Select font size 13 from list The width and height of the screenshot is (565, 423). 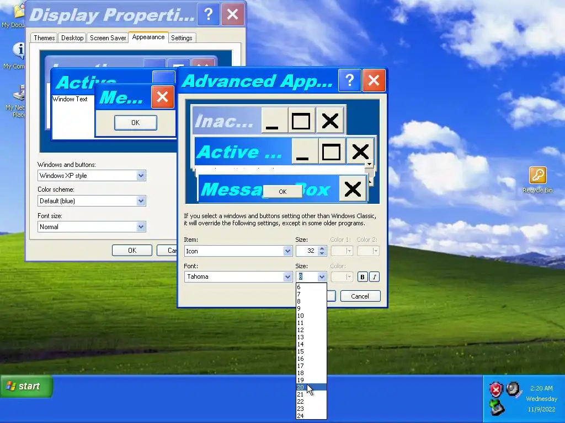pyautogui.click(x=311, y=337)
